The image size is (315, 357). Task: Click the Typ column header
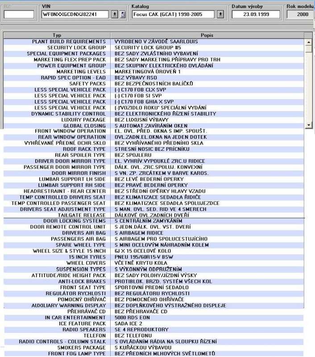tap(57, 35)
